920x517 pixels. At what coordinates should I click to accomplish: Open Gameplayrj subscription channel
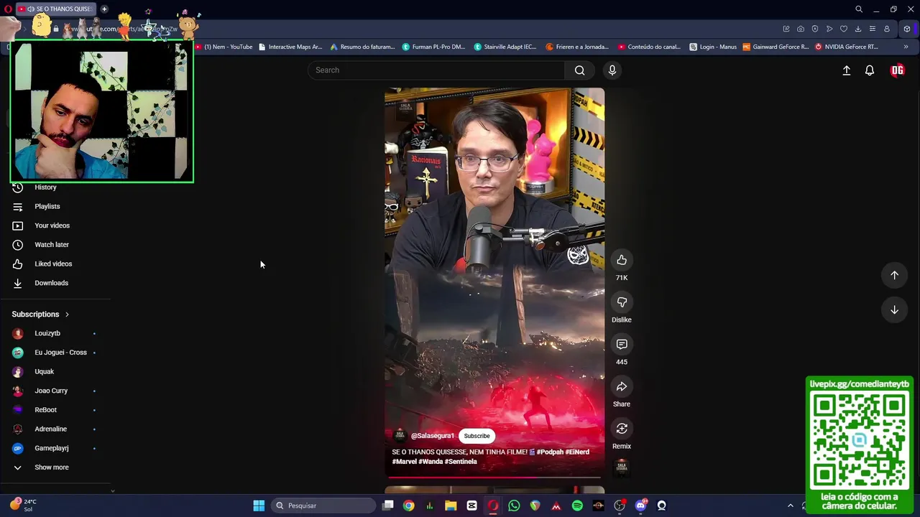(x=52, y=448)
